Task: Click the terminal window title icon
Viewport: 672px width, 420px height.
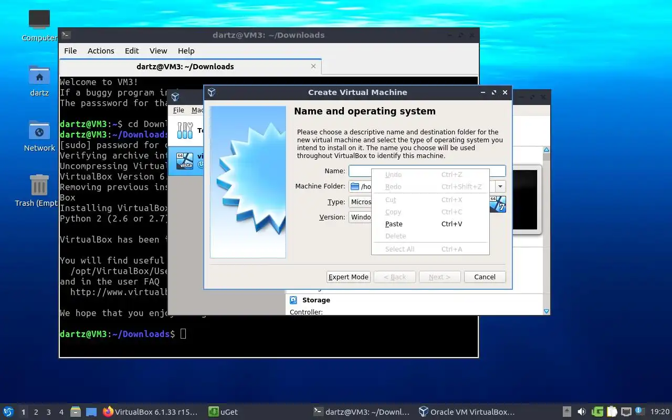Action: click(66, 35)
